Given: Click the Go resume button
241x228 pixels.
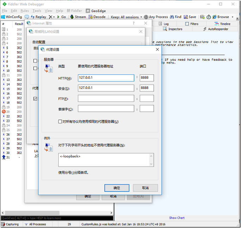Looking at the screenshot, I should (62, 17).
